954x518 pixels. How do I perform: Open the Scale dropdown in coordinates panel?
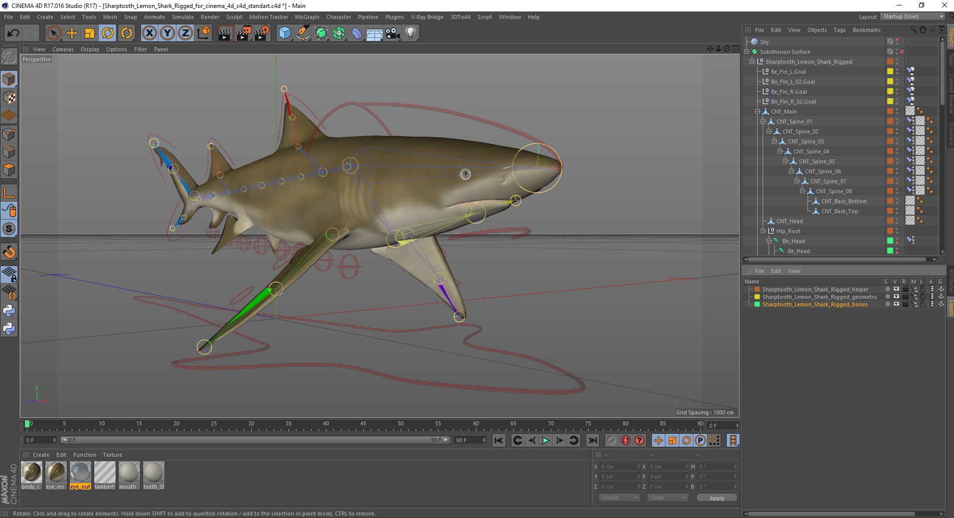pyautogui.click(x=667, y=498)
